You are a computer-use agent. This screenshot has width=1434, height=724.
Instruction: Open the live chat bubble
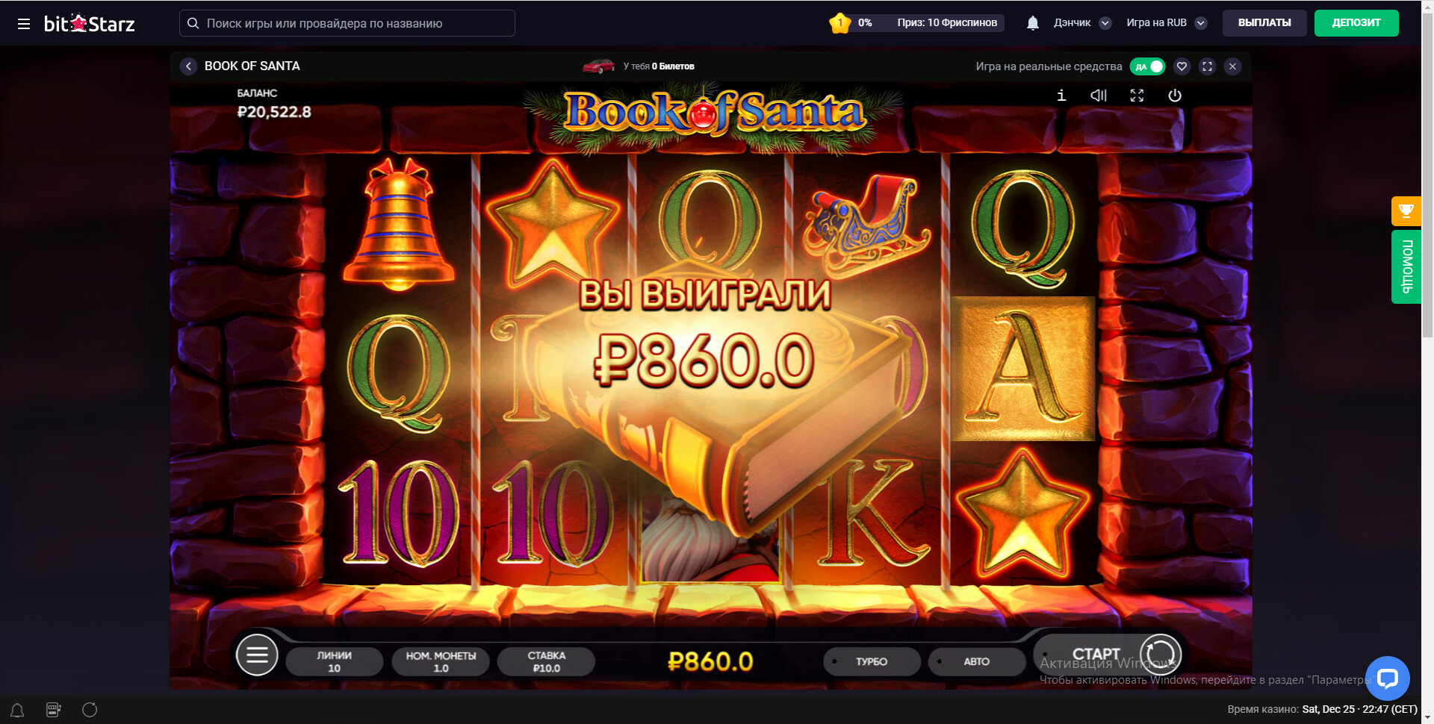(x=1387, y=678)
